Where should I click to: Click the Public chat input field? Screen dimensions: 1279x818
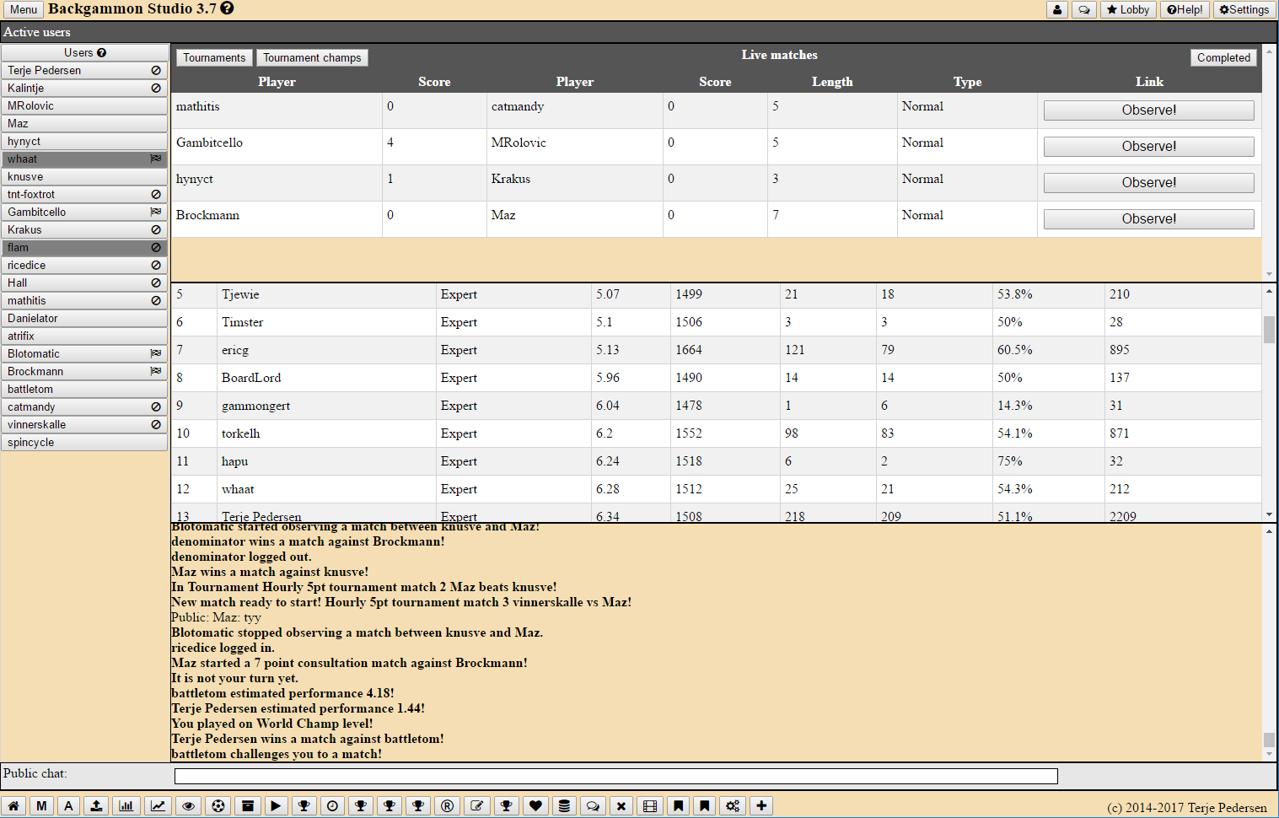pyautogui.click(x=615, y=776)
